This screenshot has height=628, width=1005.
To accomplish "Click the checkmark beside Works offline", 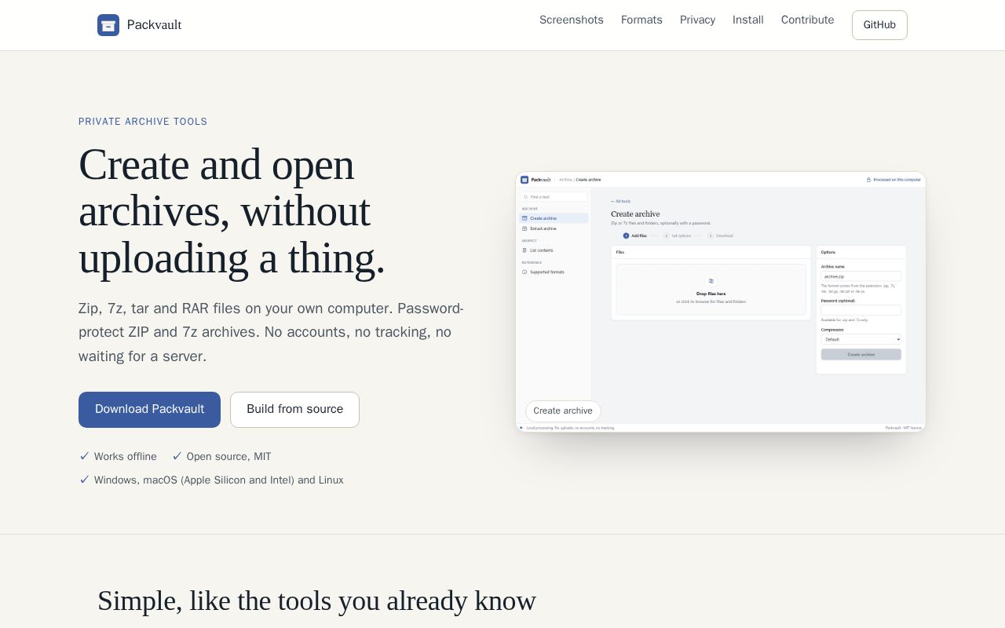I will (x=84, y=456).
